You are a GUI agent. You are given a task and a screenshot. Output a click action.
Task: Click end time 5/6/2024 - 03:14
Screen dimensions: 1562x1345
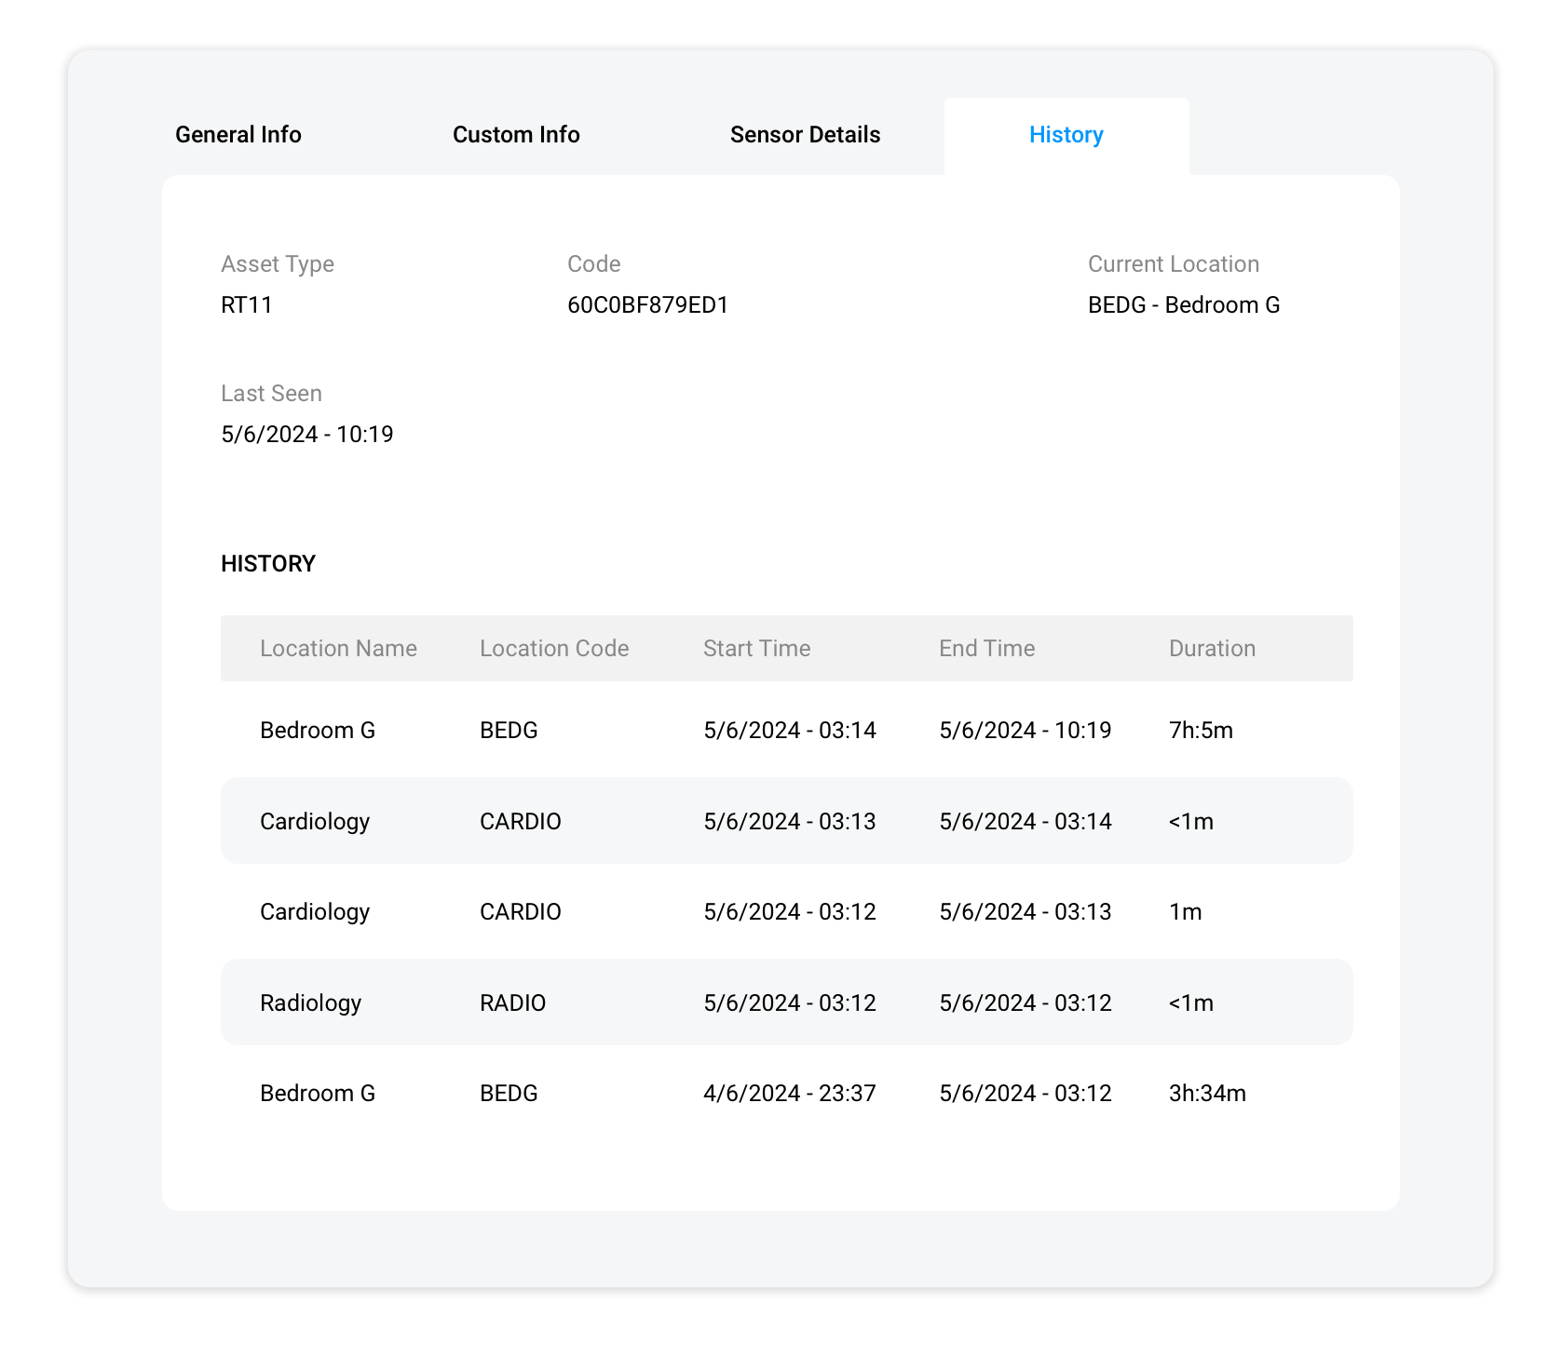click(x=1025, y=821)
